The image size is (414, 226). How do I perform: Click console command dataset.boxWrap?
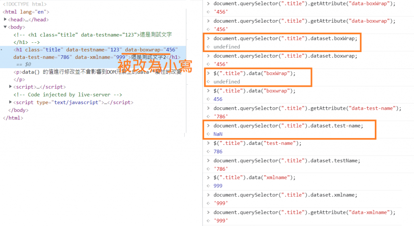285,38
